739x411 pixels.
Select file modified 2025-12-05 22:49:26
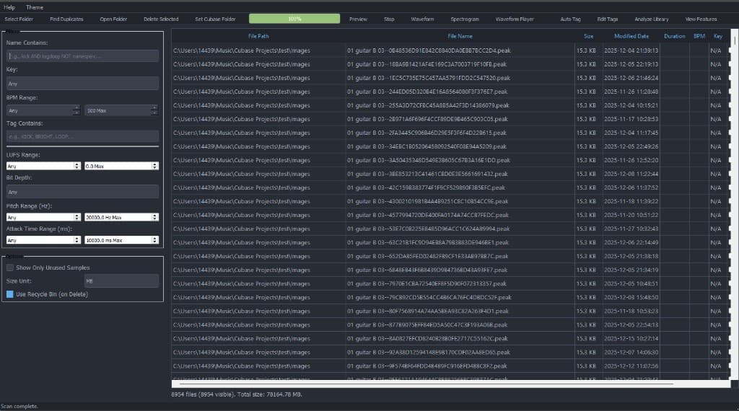[450, 146]
